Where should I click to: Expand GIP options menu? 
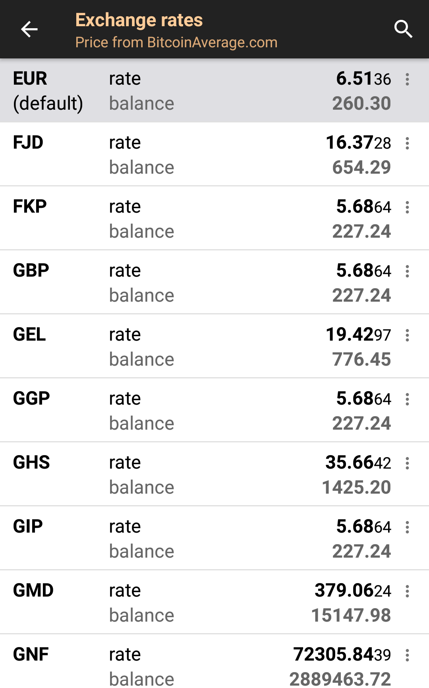click(x=407, y=527)
